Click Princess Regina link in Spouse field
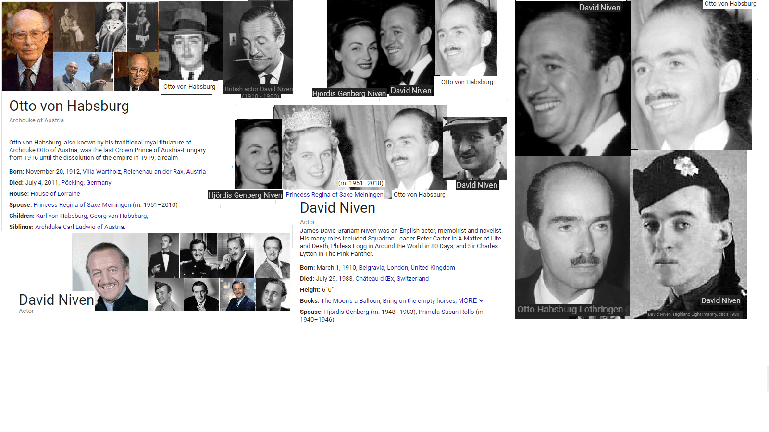Viewport: 769px width, 432px height. click(82, 205)
